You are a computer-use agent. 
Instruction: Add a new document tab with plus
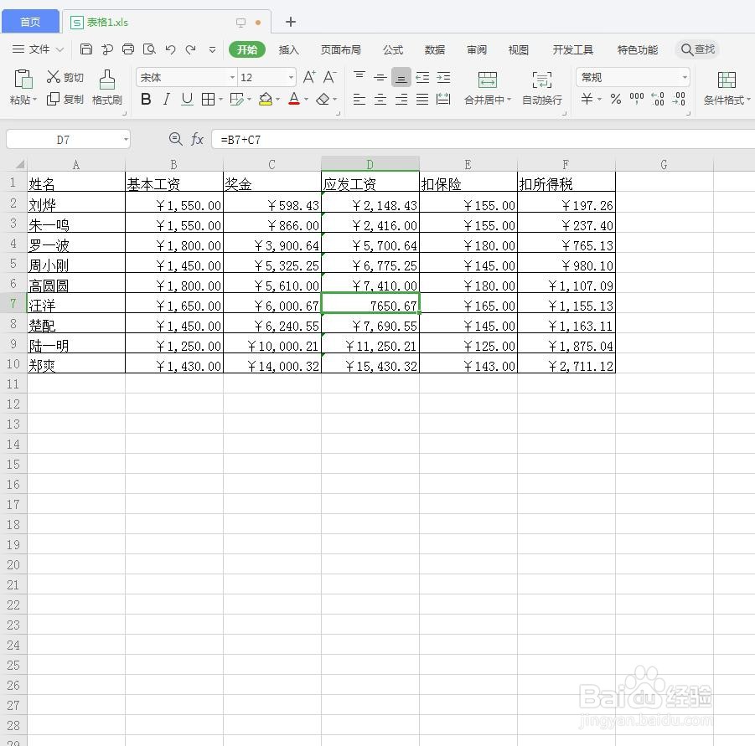[290, 22]
